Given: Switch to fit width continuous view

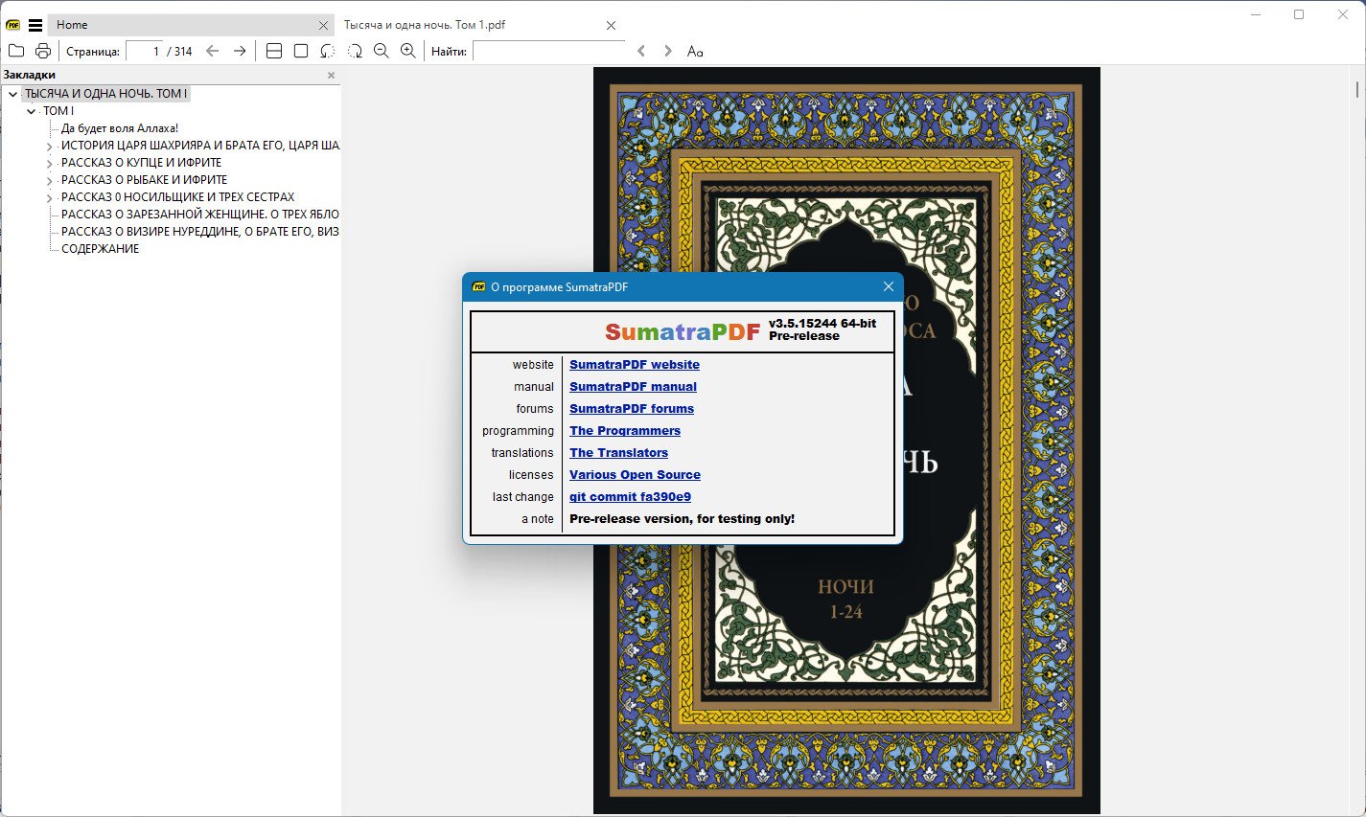Looking at the screenshot, I should [x=274, y=51].
